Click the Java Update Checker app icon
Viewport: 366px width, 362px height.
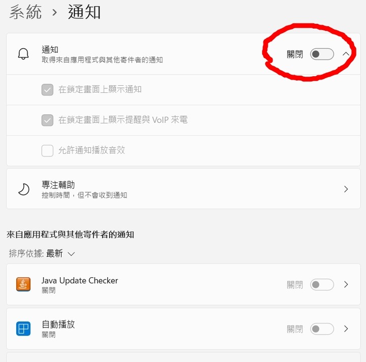(23, 284)
